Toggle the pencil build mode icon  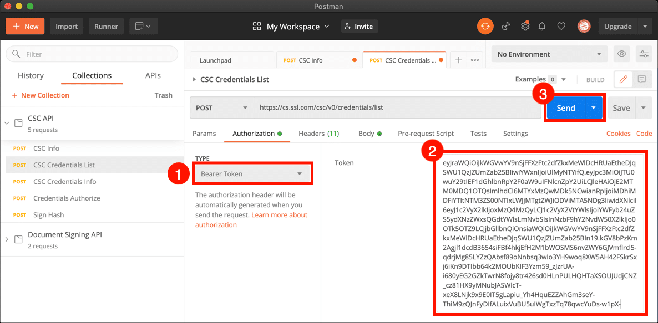coord(623,79)
